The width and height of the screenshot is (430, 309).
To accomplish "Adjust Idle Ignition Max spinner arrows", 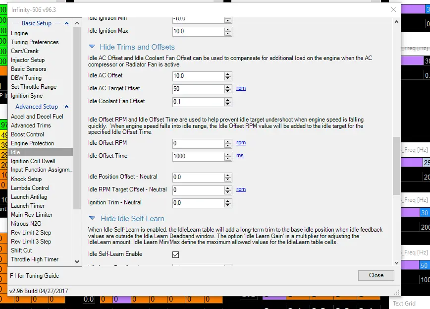I will (x=227, y=31).
